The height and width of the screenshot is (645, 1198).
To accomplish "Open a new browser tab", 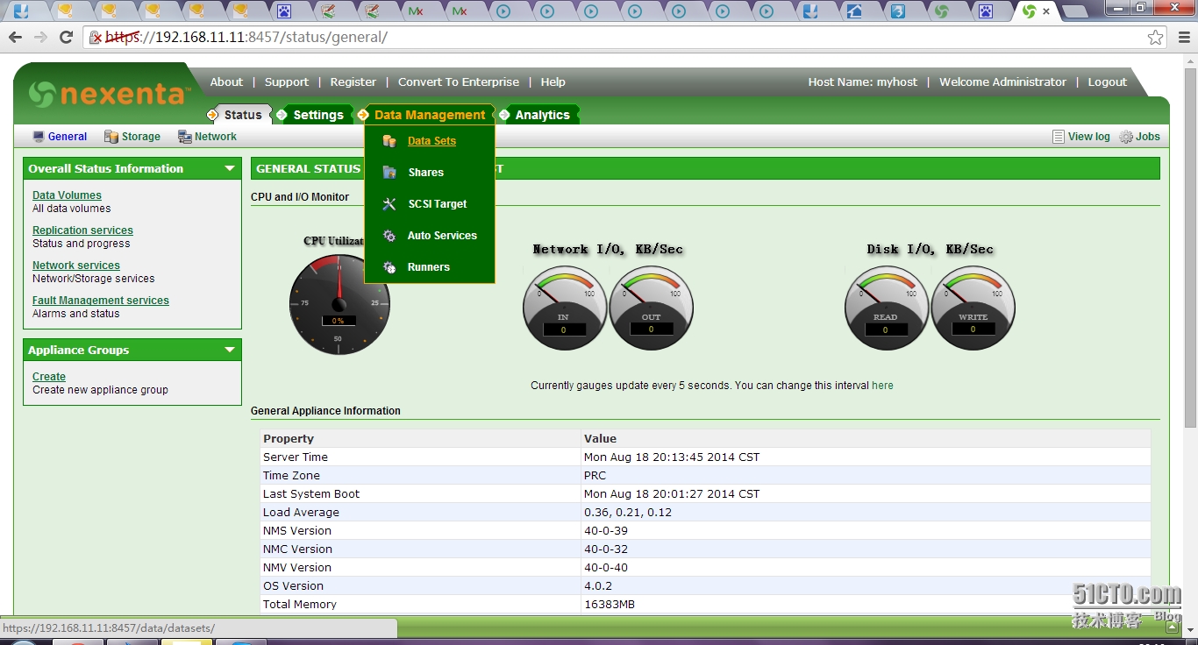I will 1074,12.
